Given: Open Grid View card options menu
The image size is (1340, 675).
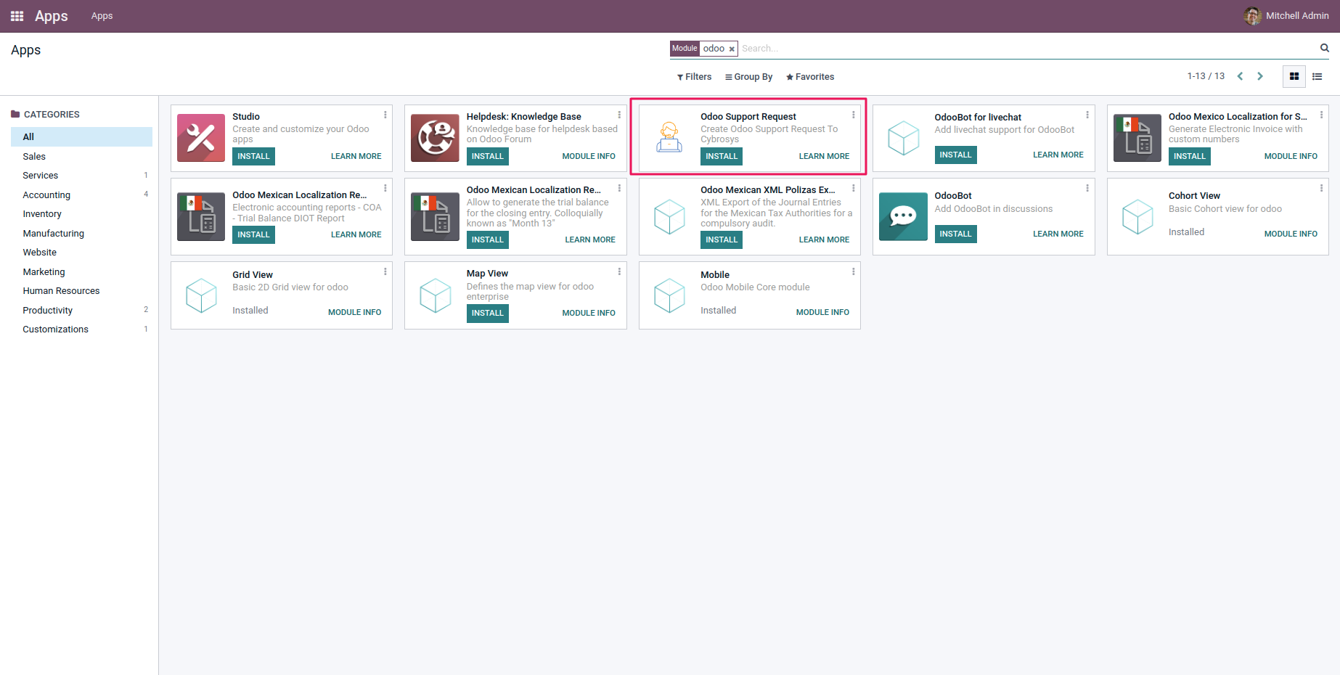Looking at the screenshot, I should 385,271.
